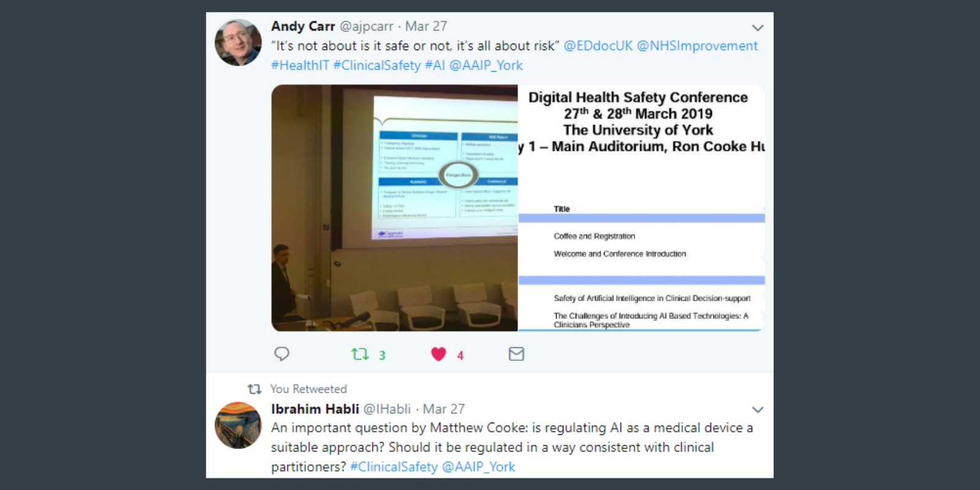The height and width of the screenshot is (490, 980).
Task: Open the #HealthIT hashtag
Action: click(x=300, y=66)
